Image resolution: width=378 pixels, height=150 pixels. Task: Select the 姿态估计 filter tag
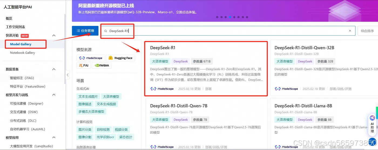click(x=126, y=137)
